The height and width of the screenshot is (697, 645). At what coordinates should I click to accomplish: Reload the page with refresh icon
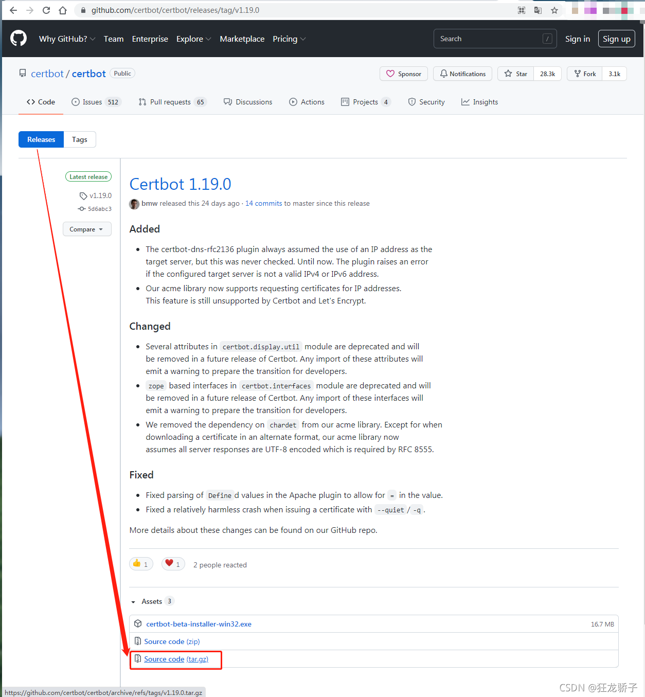(x=46, y=10)
